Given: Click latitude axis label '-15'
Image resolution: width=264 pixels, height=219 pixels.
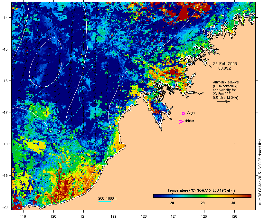Looking at the screenshot, I should coord(5,49).
